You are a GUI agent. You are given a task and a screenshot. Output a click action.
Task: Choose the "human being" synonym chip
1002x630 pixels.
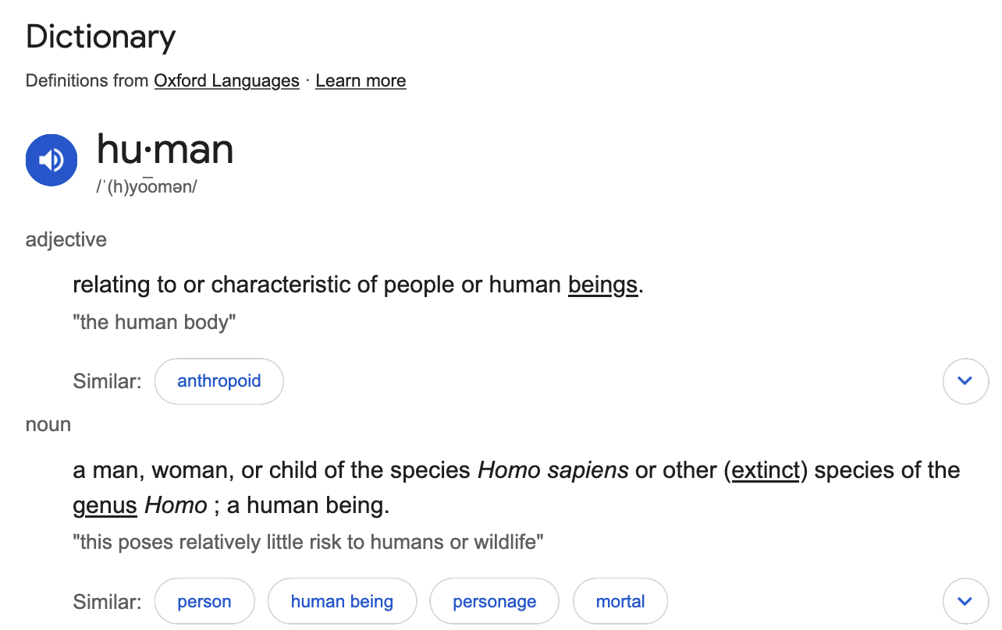pos(342,601)
